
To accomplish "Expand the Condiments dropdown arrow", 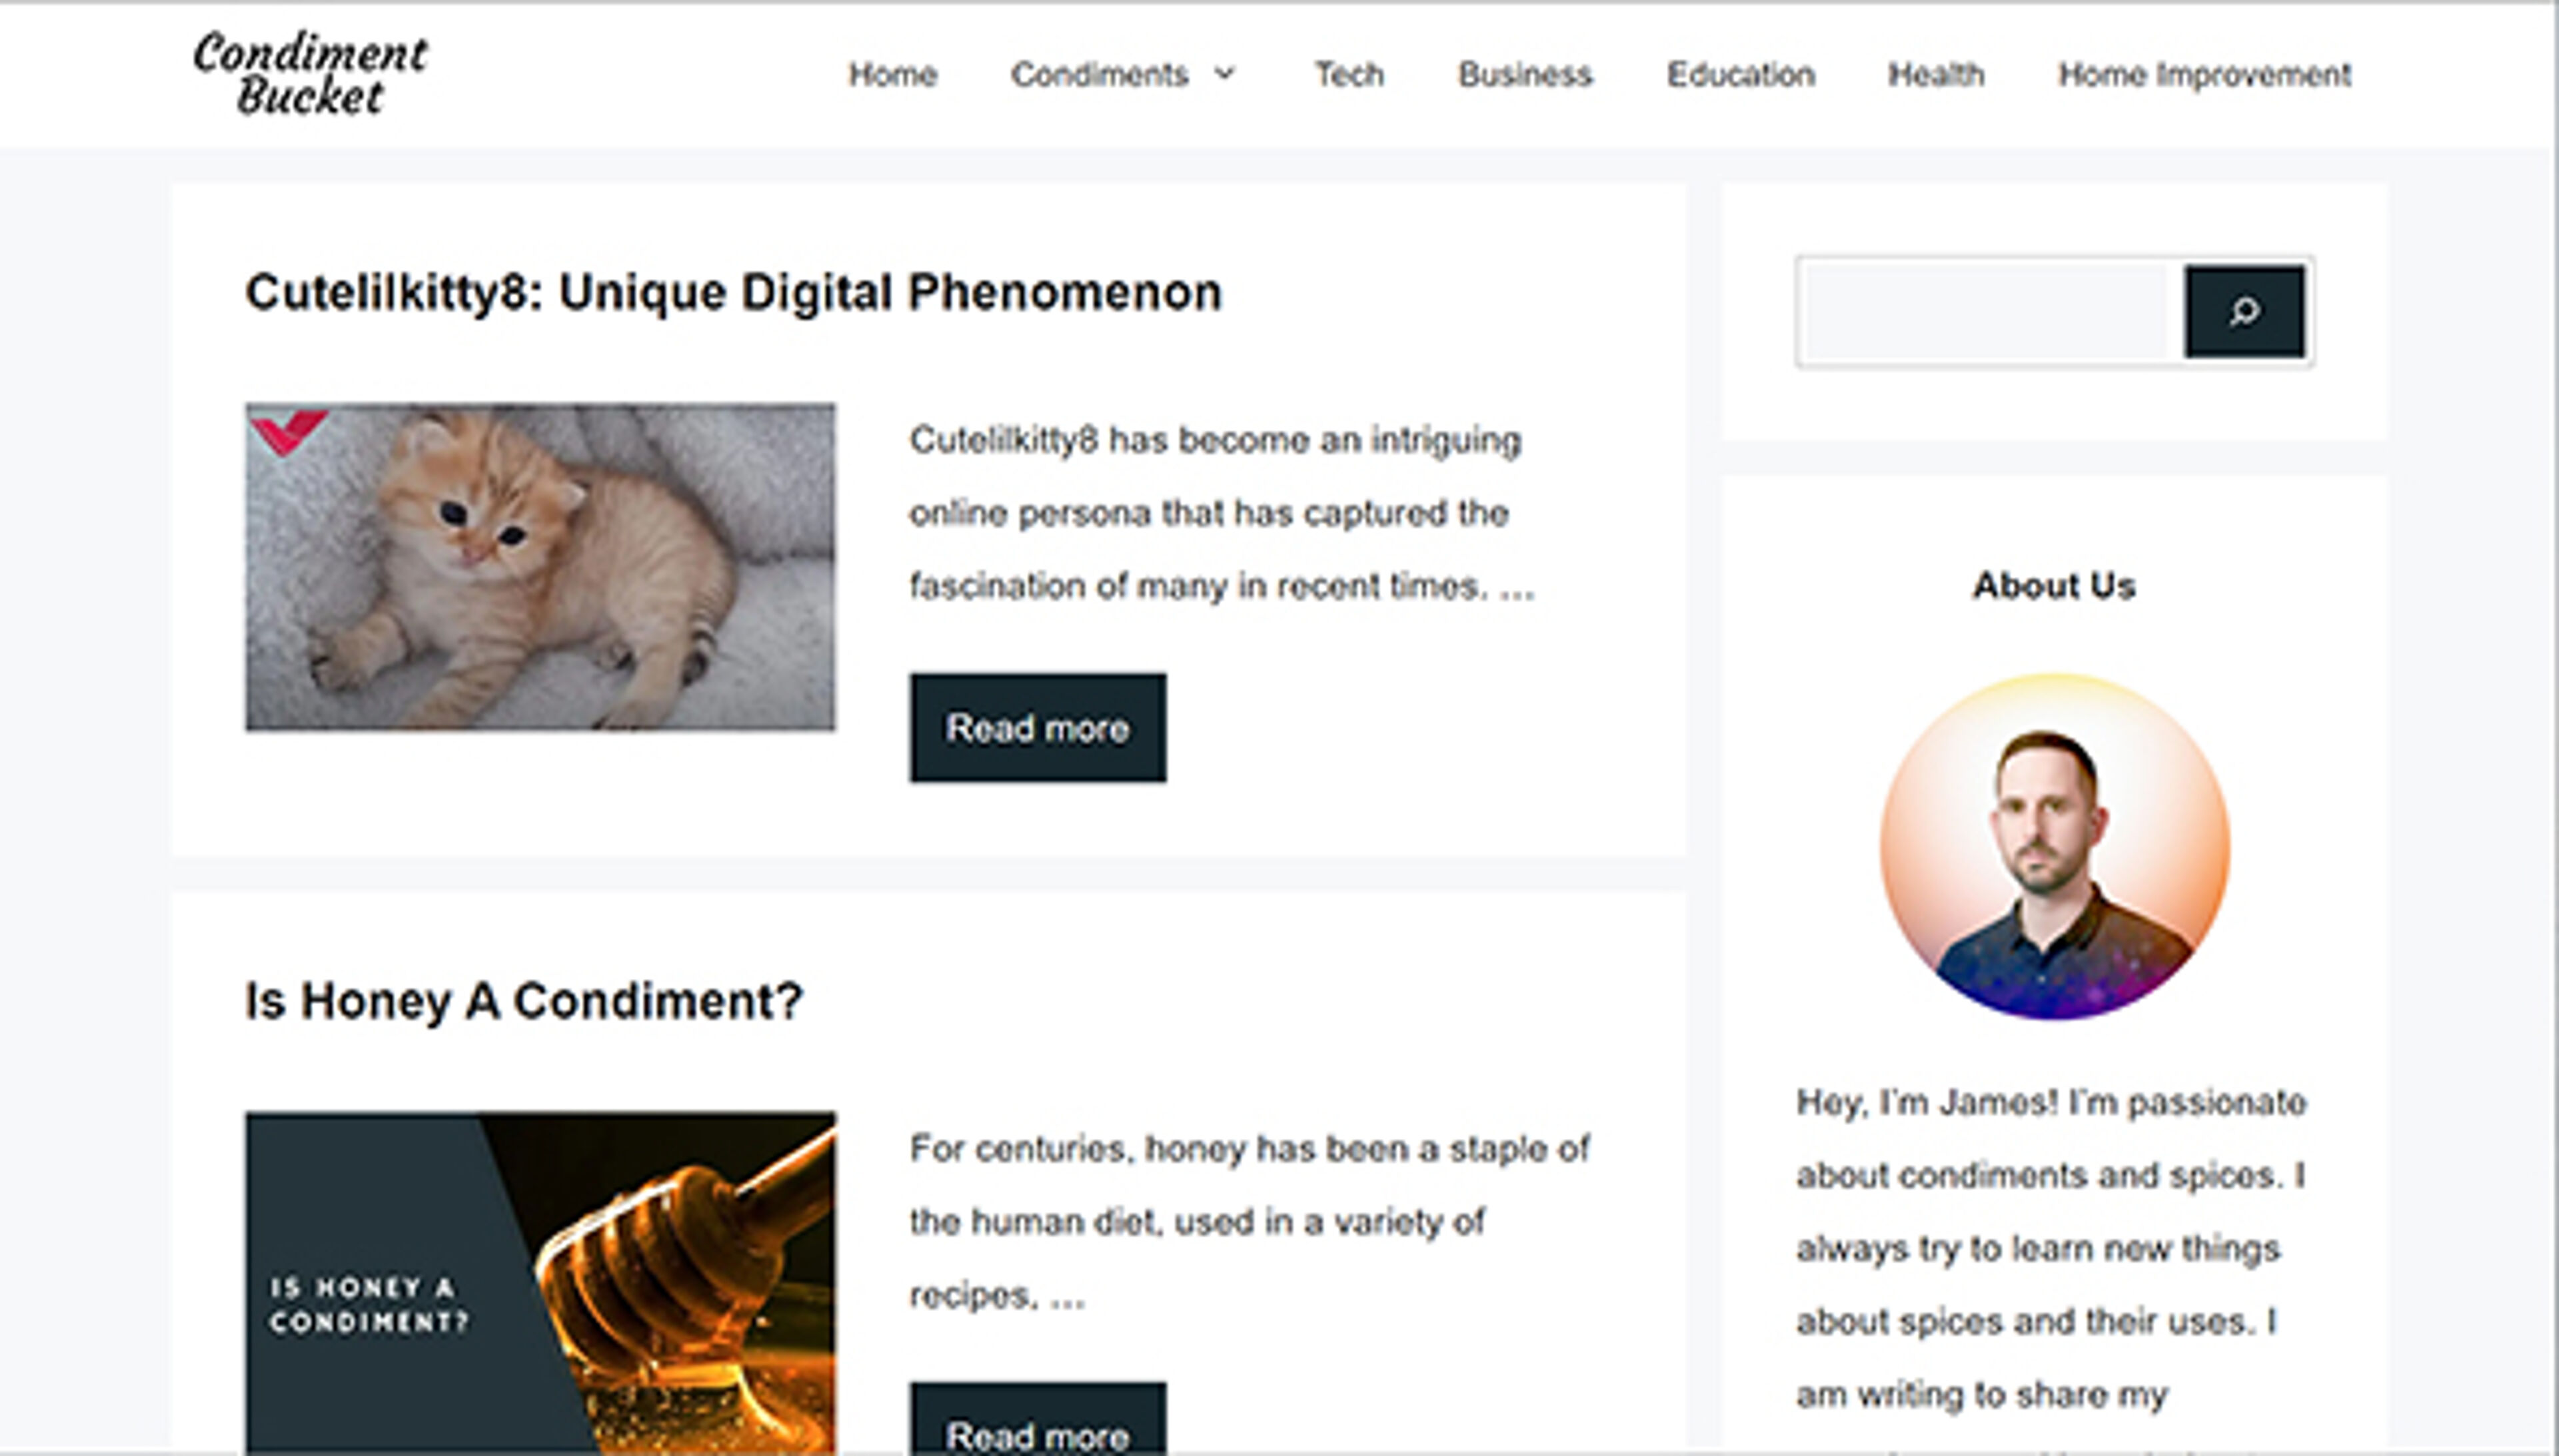I will click(x=1226, y=74).
